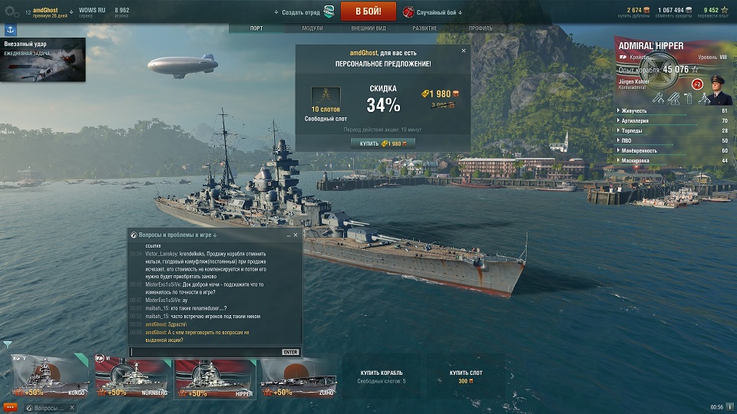This screenshot has width=737, height=414.
Task: Switch to the РАЗВИТИЕ tab
Action: click(x=425, y=28)
